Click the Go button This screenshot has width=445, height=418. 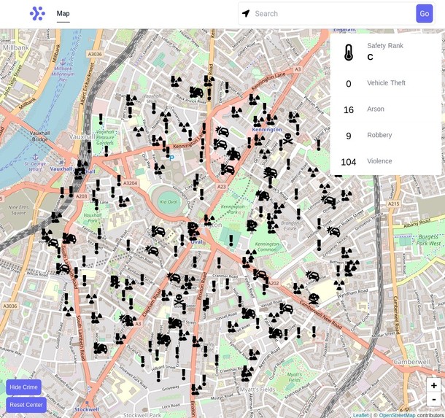[425, 14]
